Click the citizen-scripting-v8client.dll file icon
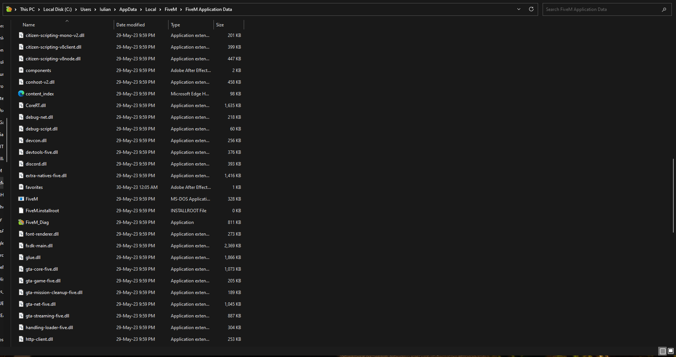Screen dimensions: 676x357 [21, 47]
